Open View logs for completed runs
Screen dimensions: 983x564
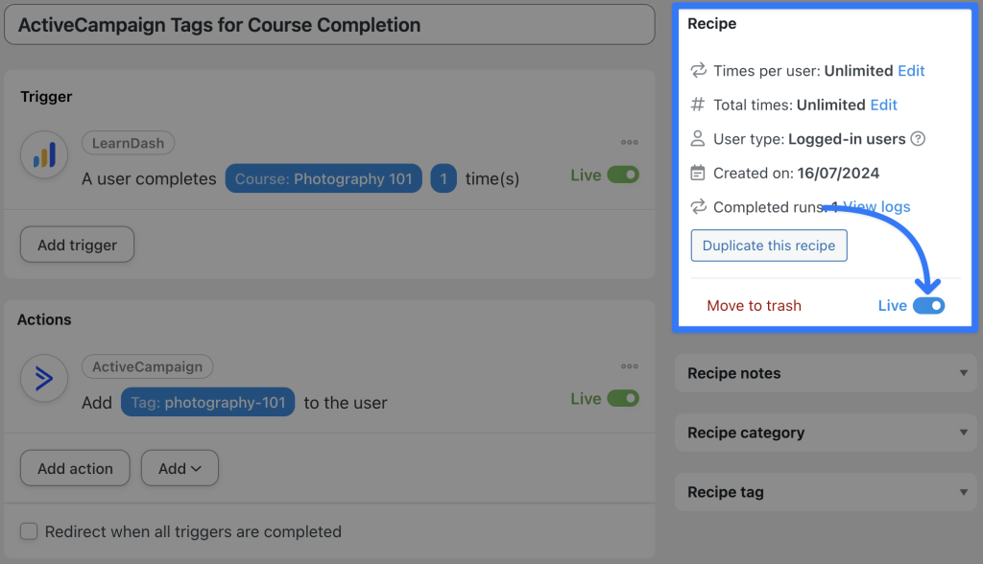875,206
